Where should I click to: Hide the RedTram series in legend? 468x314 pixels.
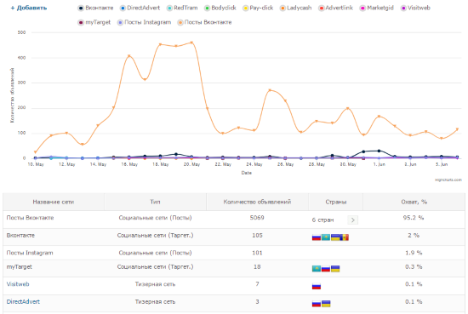click(182, 8)
